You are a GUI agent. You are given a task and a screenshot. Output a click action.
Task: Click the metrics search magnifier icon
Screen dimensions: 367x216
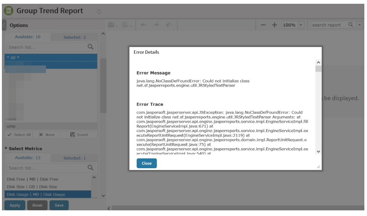coord(91,168)
